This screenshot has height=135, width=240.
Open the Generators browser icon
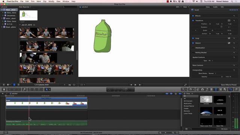(220, 89)
